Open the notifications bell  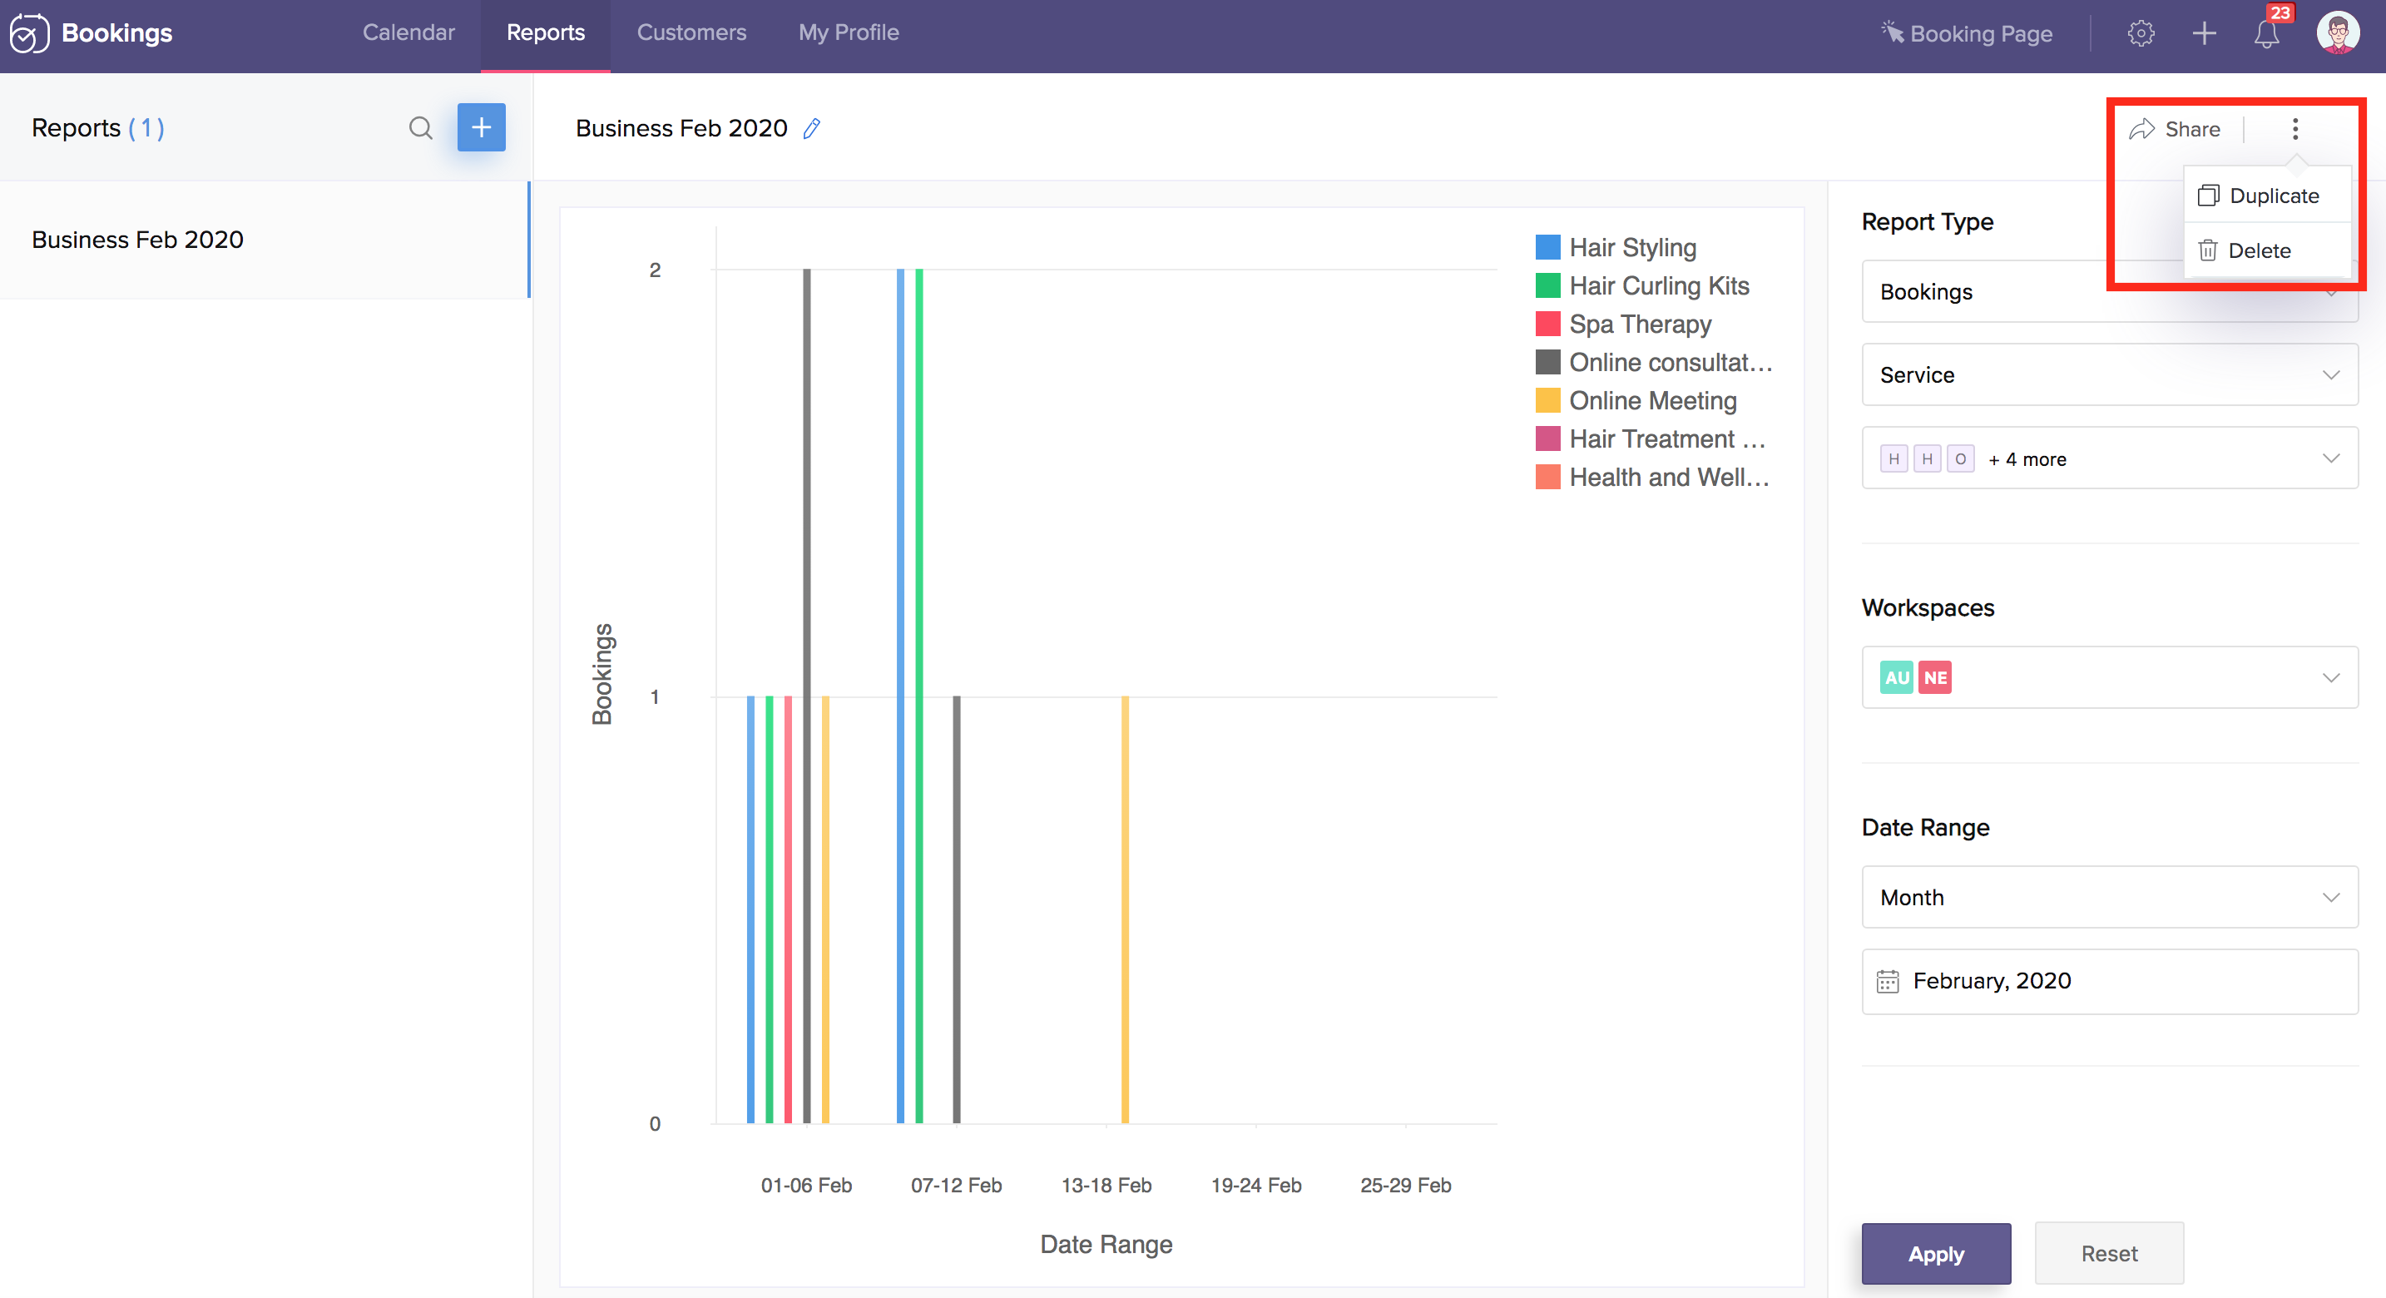(x=2265, y=34)
